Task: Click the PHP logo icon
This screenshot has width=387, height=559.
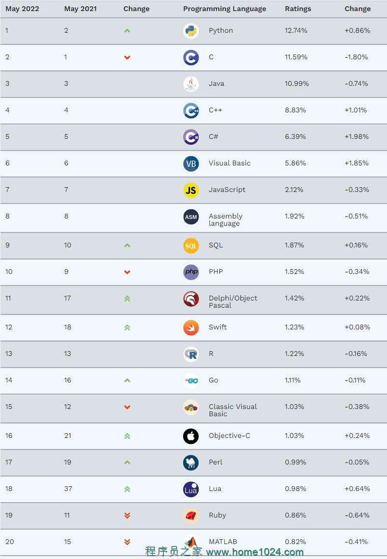Action: point(191,272)
